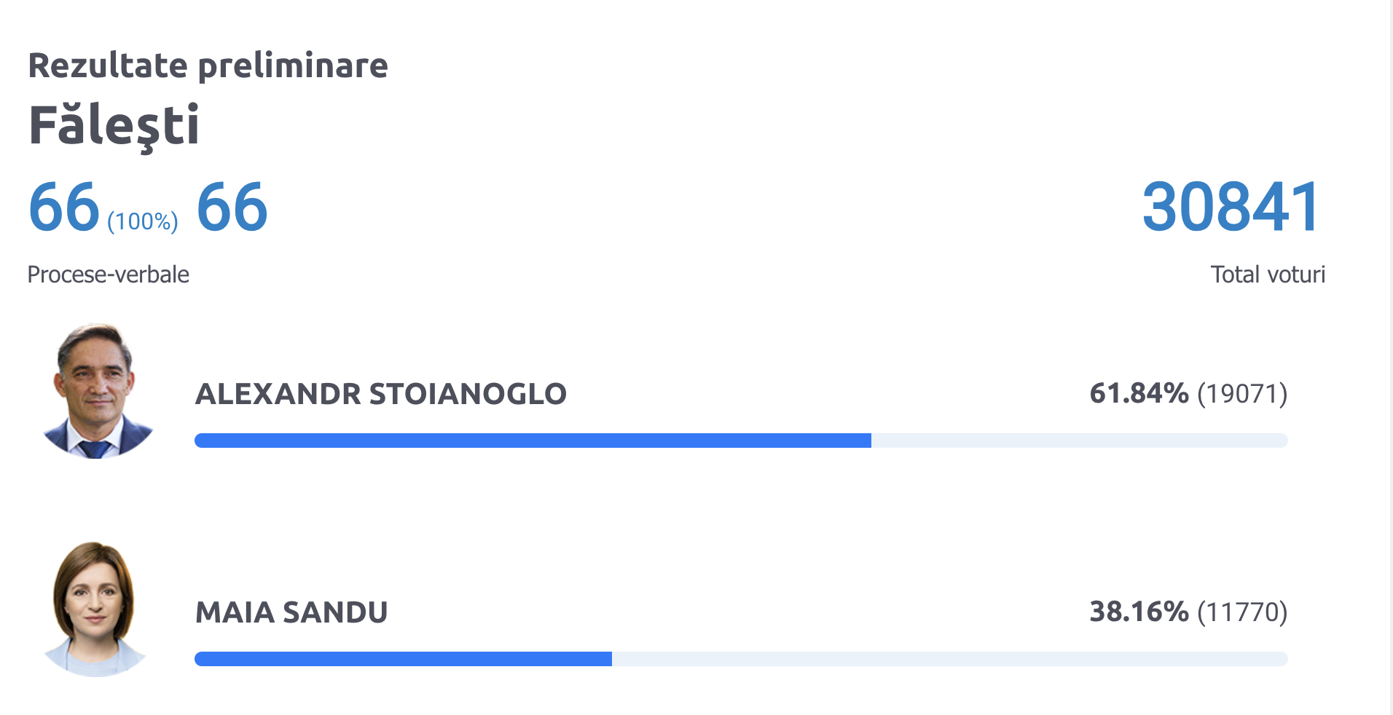
Task: Click the bottom candidate's portrait photo
Action: click(x=95, y=609)
